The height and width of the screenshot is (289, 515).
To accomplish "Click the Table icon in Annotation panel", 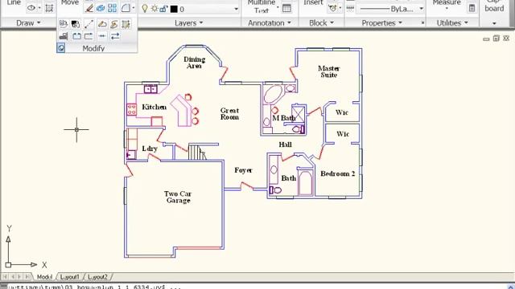I will pos(286,9).
